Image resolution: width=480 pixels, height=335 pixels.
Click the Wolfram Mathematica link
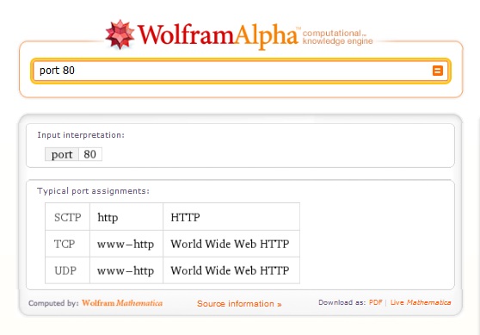[x=122, y=303]
